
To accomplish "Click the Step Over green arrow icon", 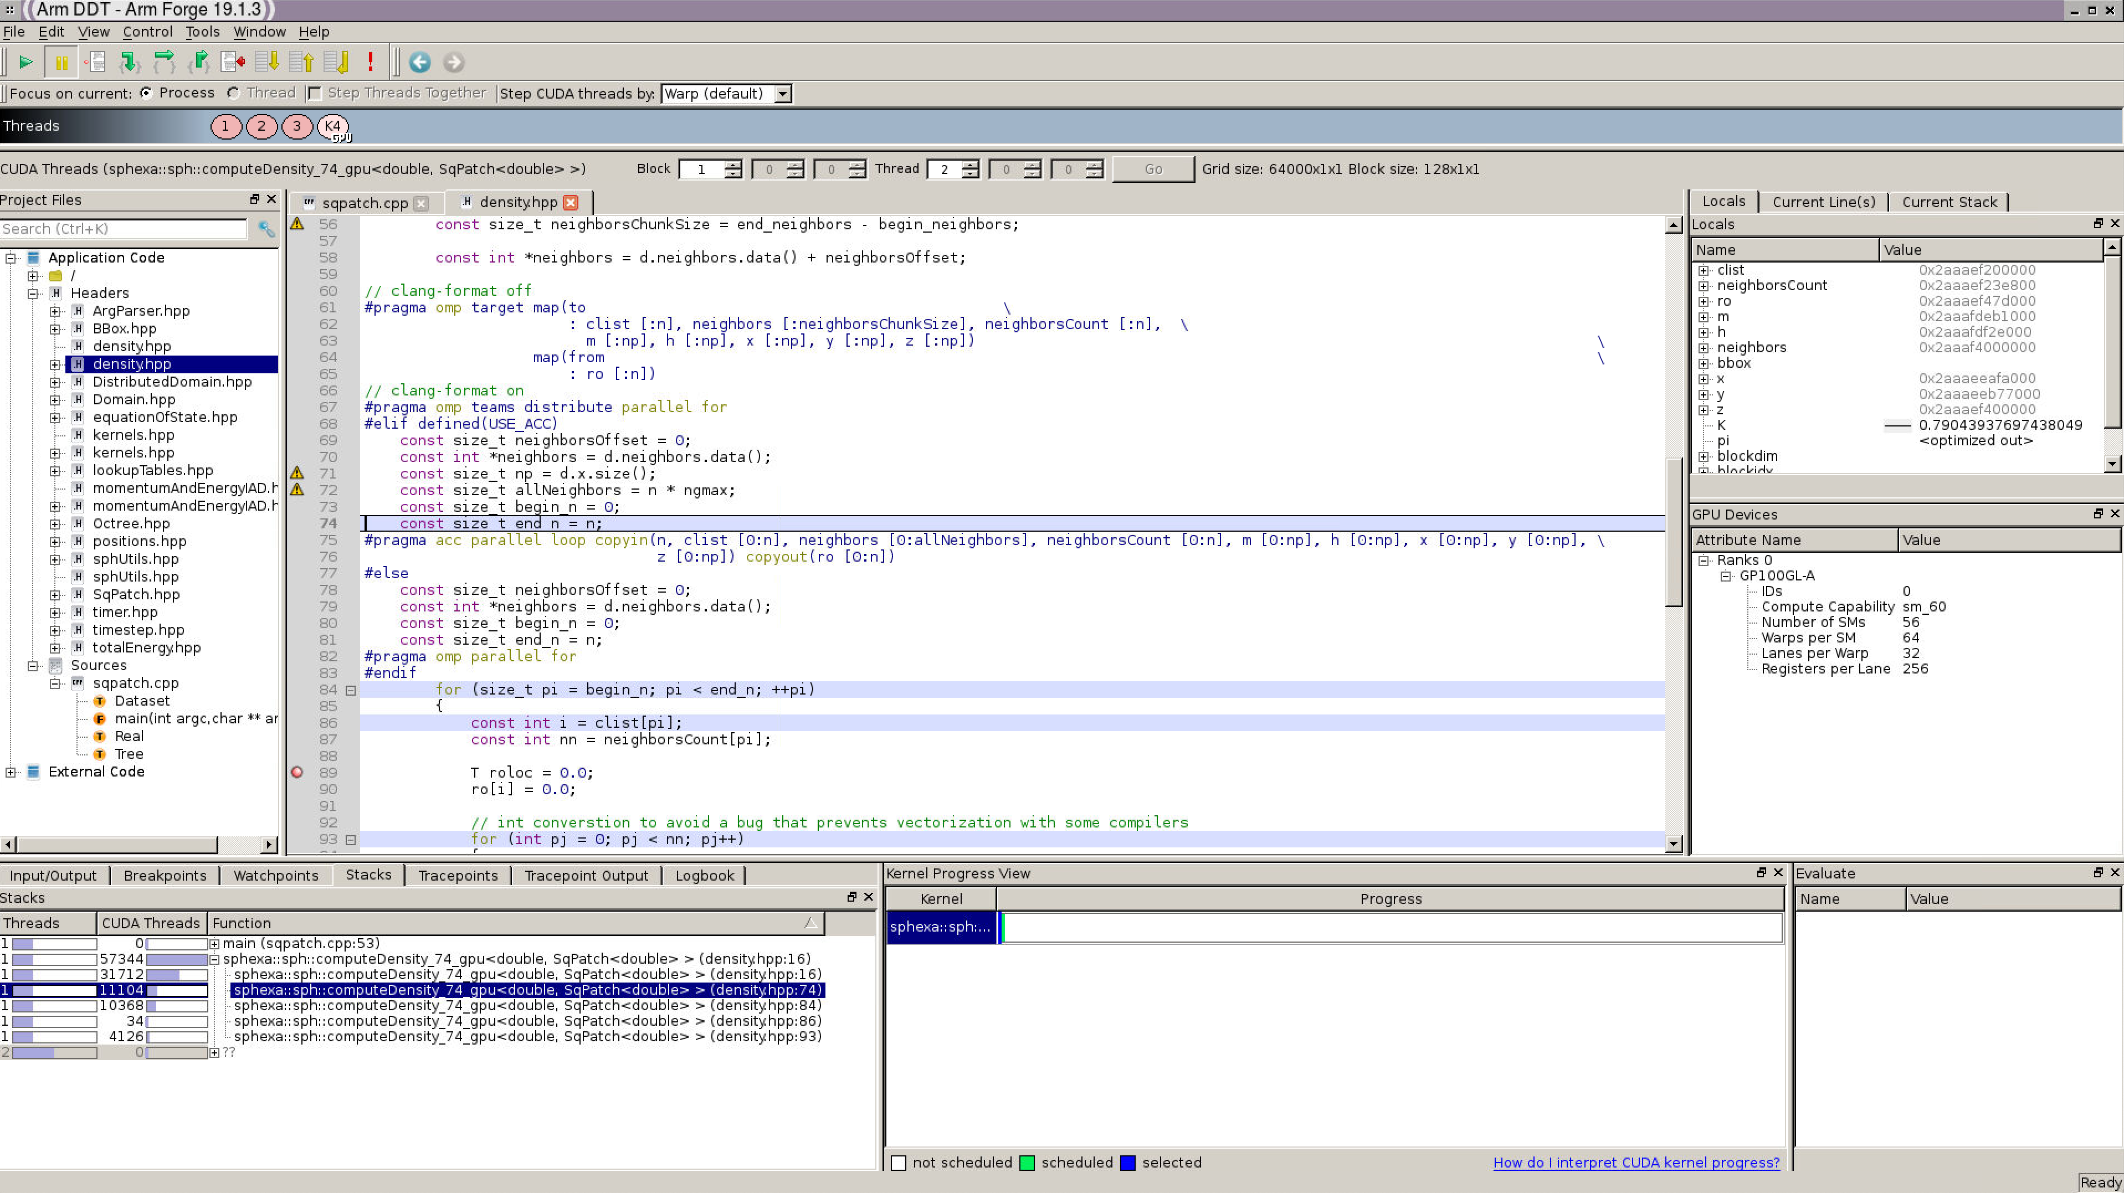I will click(x=164, y=62).
